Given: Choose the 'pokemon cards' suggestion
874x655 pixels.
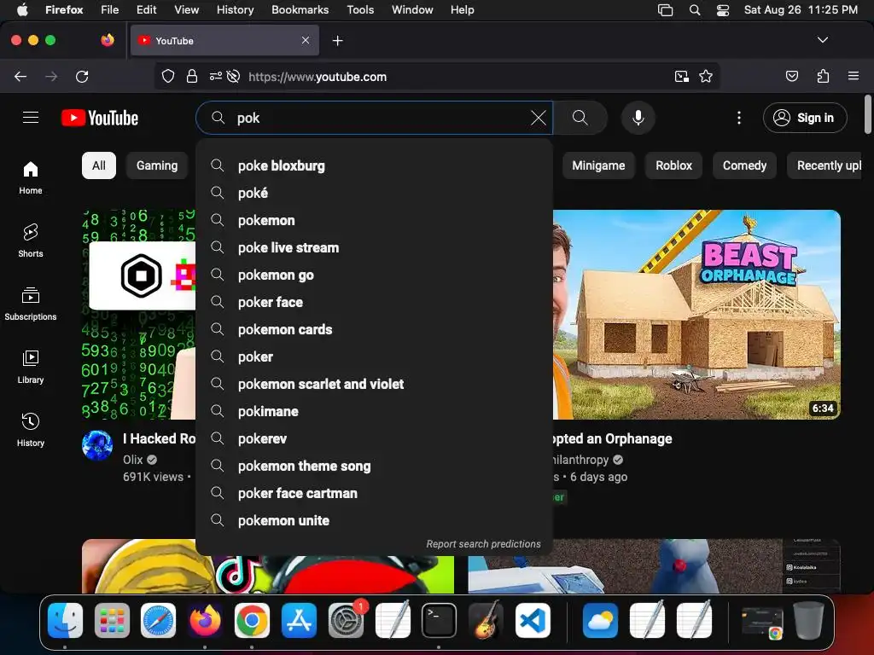Looking at the screenshot, I should [x=374, y=330].
